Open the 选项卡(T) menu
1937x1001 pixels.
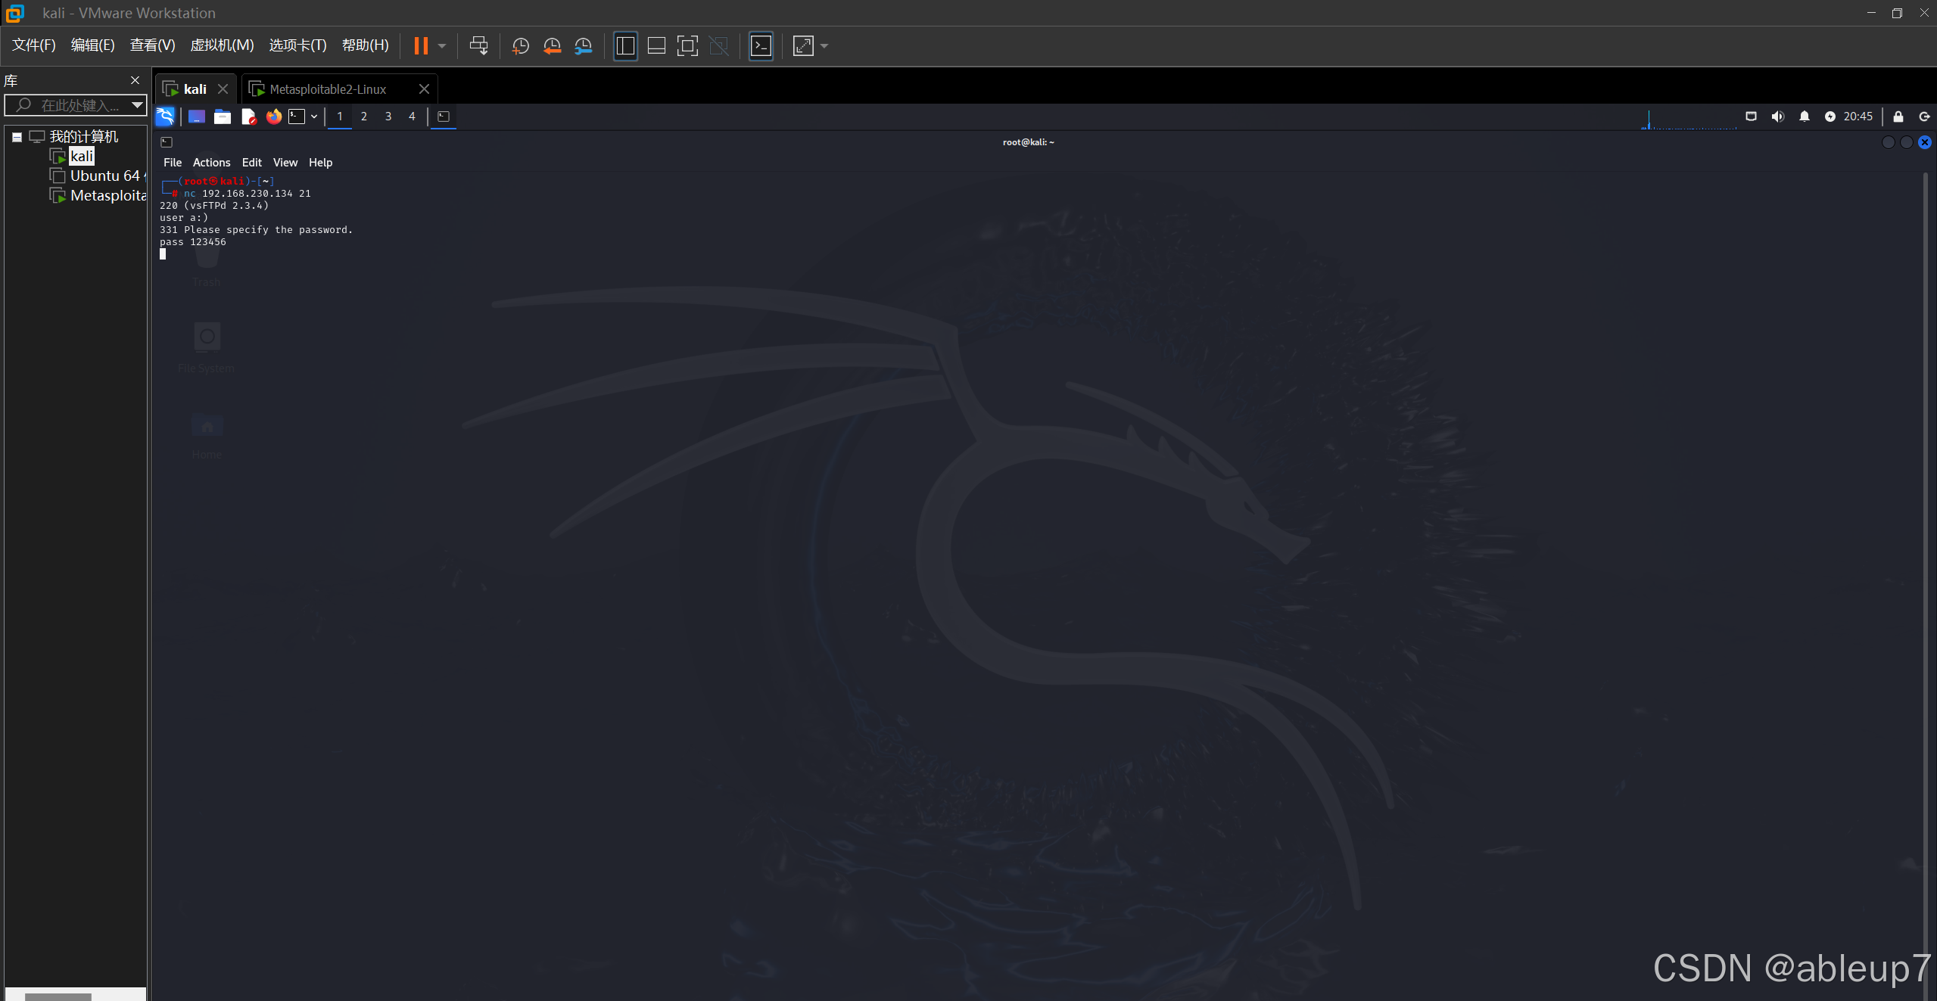pyautogui.click(x=297, y=45)
